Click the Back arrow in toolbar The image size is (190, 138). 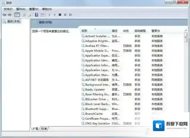click(4, 15)
